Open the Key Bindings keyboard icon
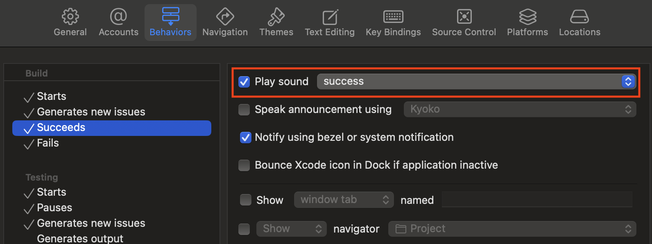 click(393, 17)
